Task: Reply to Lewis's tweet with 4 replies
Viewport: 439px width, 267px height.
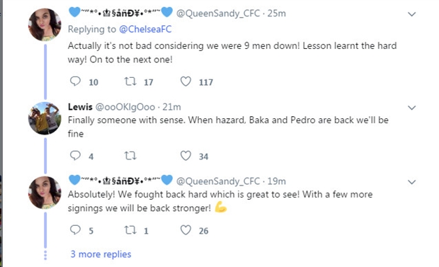Action: click(75, 156)
